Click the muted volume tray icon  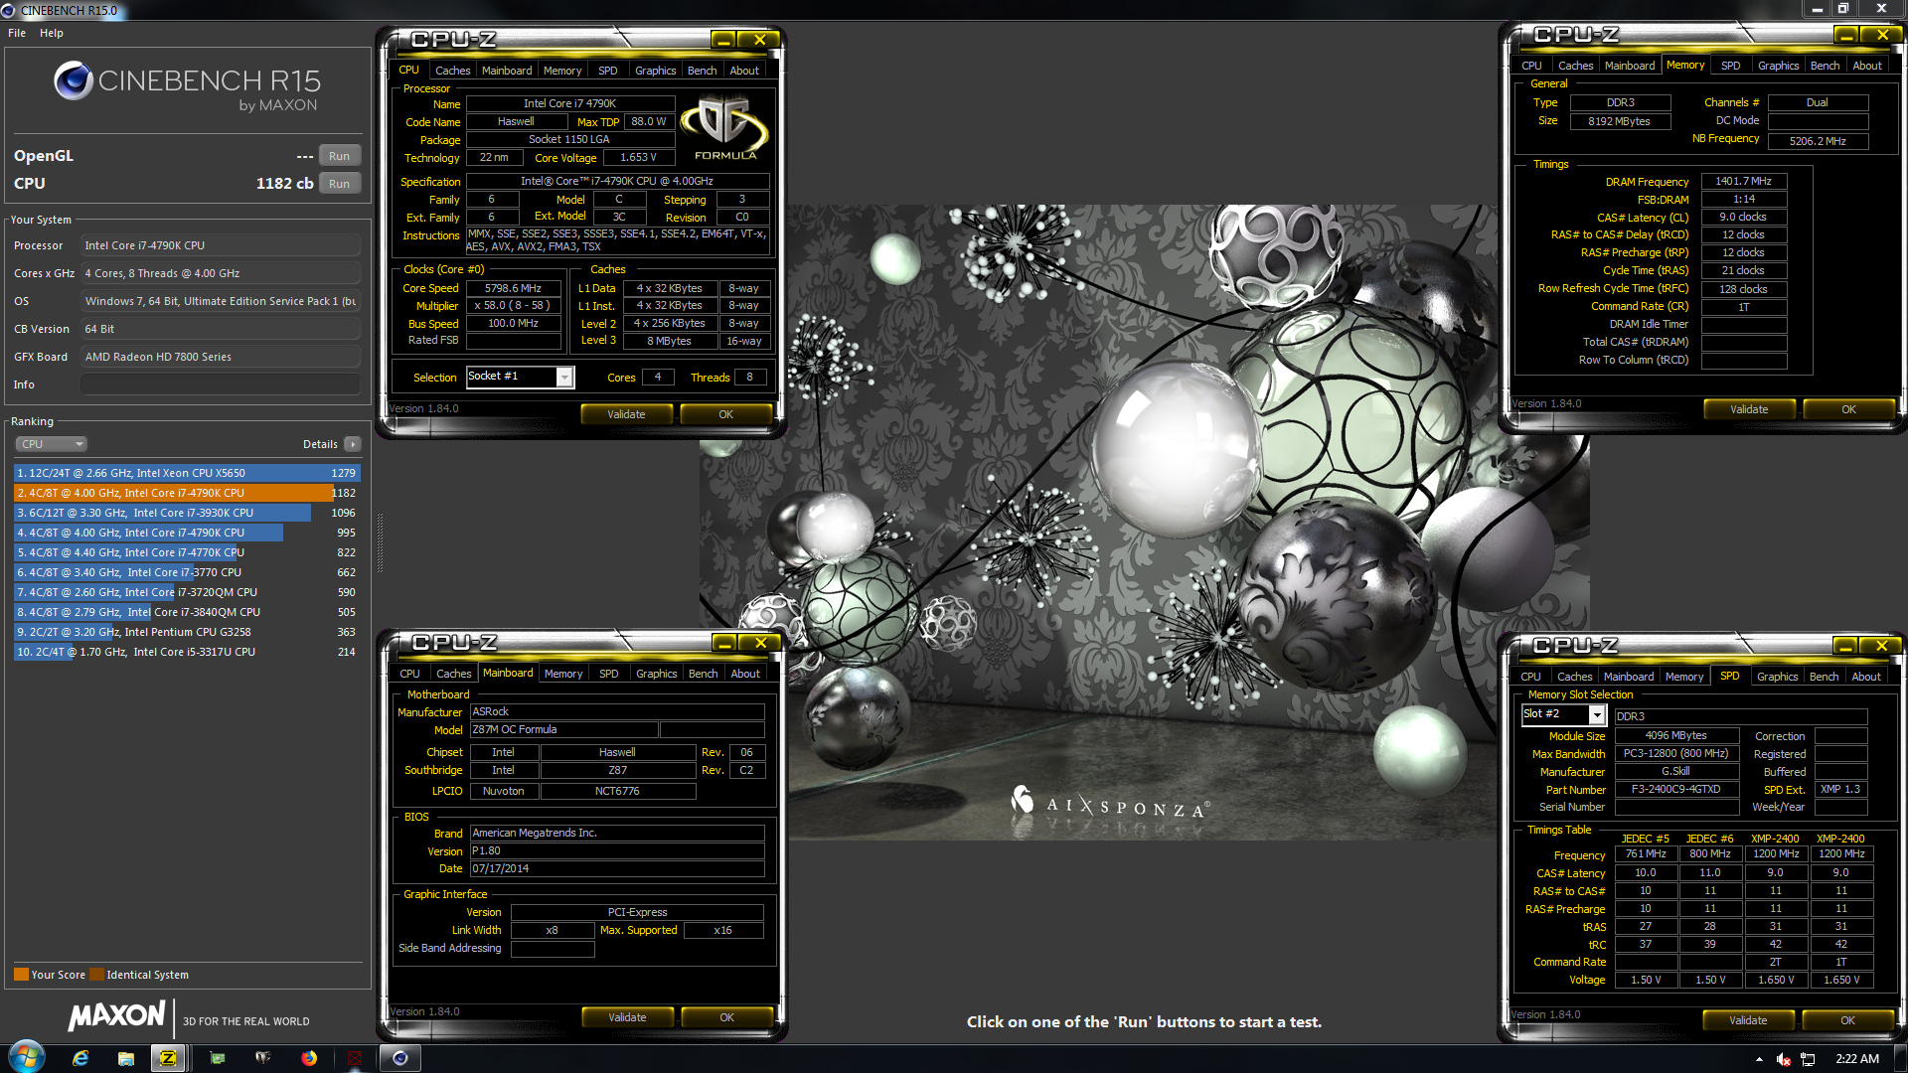(1784, 1059)
